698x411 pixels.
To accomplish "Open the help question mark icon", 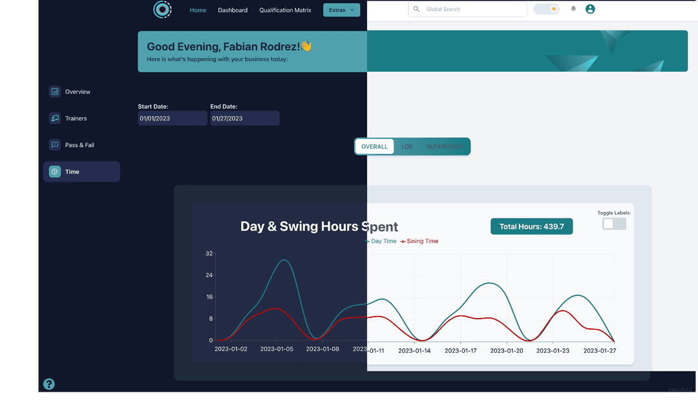I will click(49, 384).
